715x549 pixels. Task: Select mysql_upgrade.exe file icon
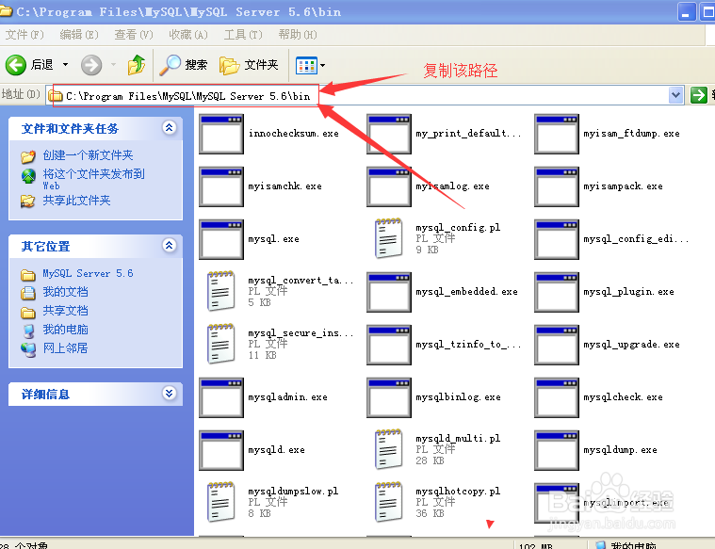tap(557, 346)
